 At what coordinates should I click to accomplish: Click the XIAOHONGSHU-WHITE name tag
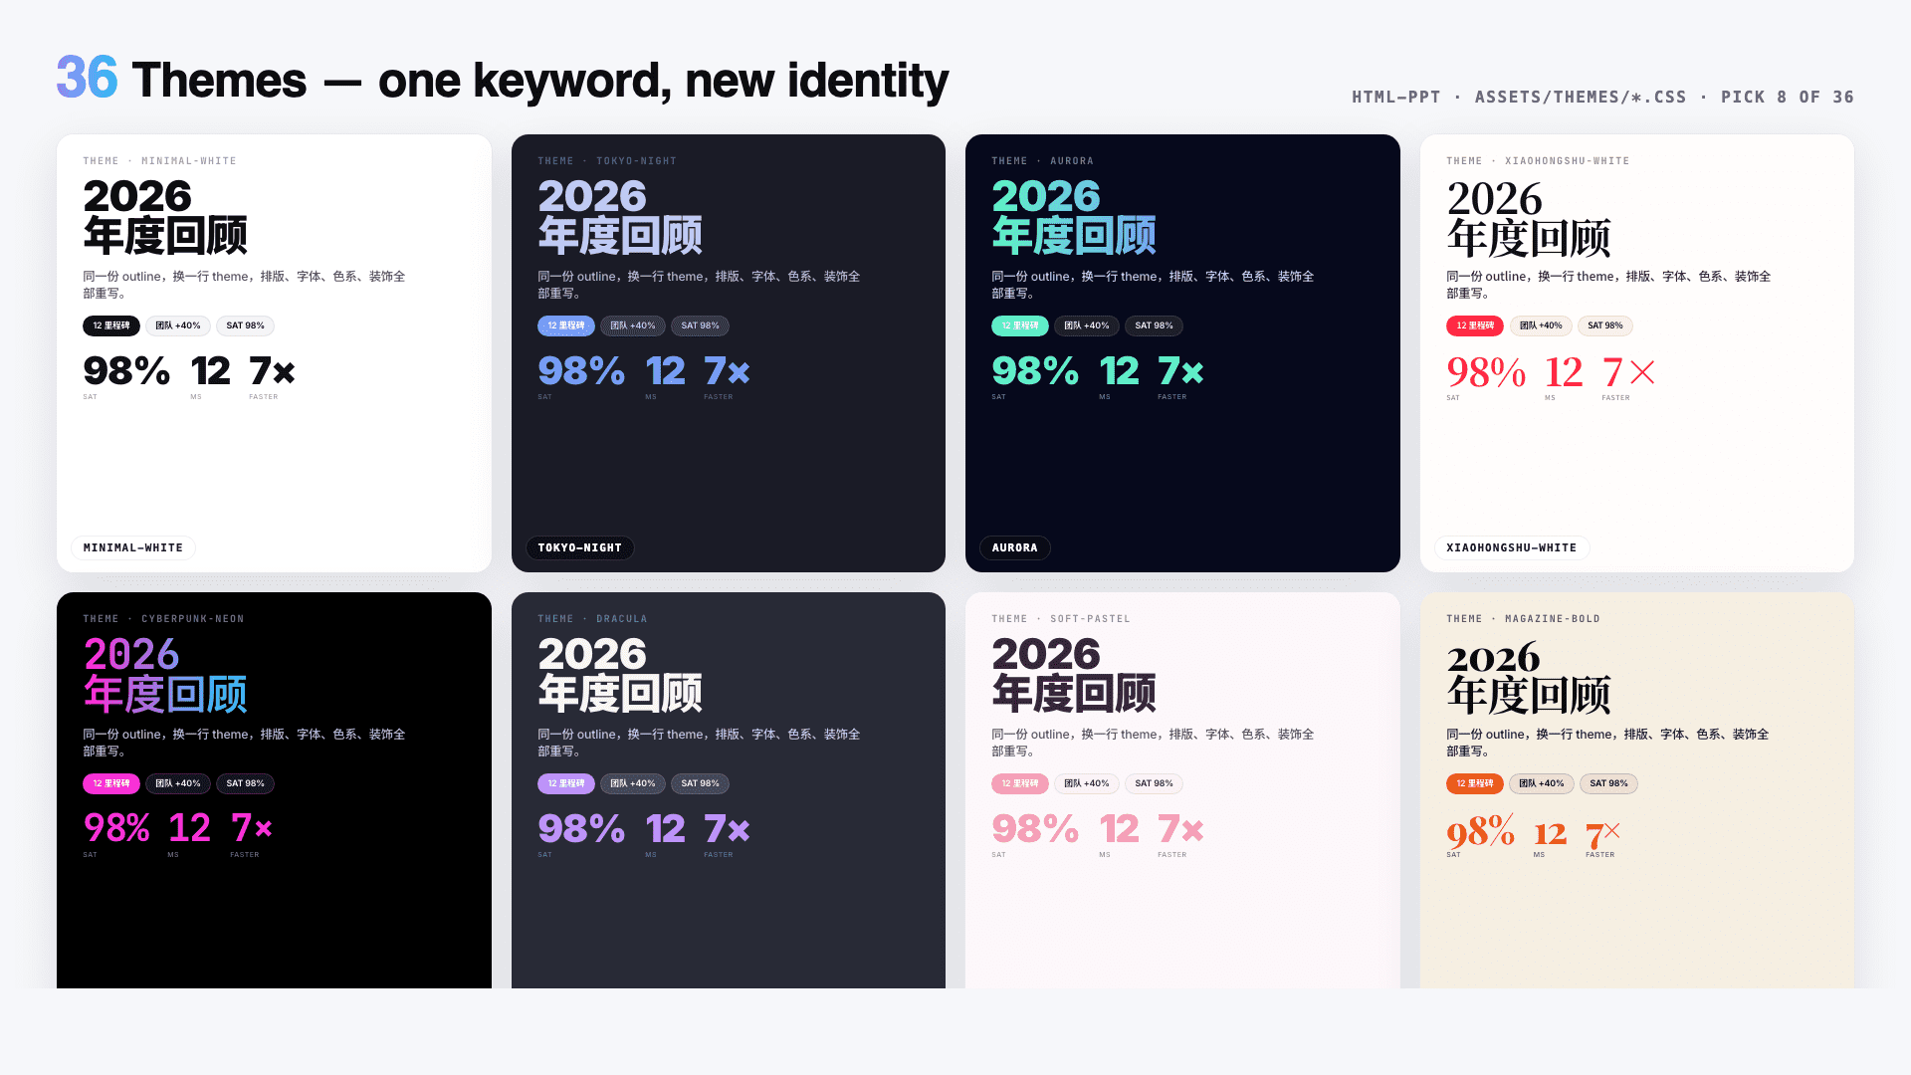pos(1511,547)
